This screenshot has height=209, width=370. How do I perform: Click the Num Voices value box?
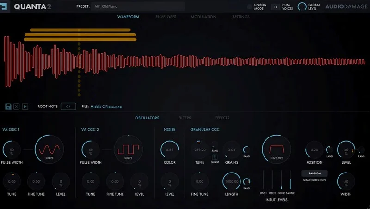click(x=276, y=7)
